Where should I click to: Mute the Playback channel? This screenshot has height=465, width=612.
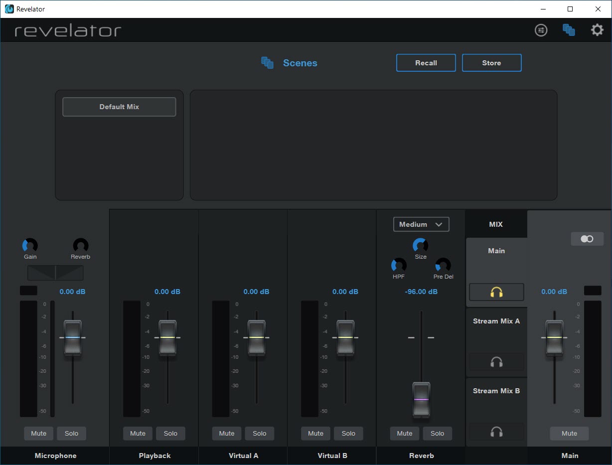point(138,434)
